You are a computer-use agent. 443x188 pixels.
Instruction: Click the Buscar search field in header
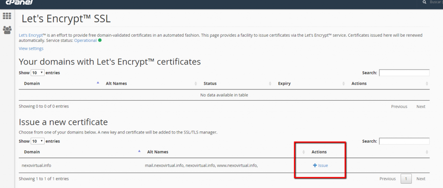click(435, 2)
